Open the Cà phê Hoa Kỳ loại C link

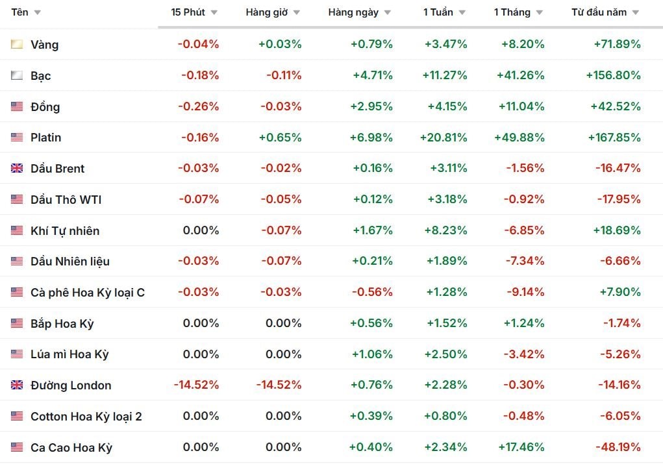pos(88,293)
